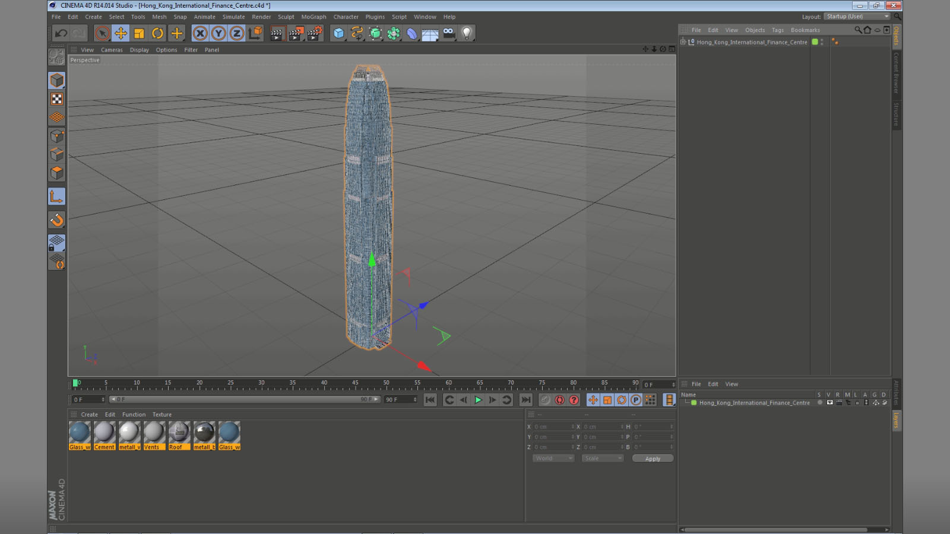Play the animation forward

click(x=478, y=400)
